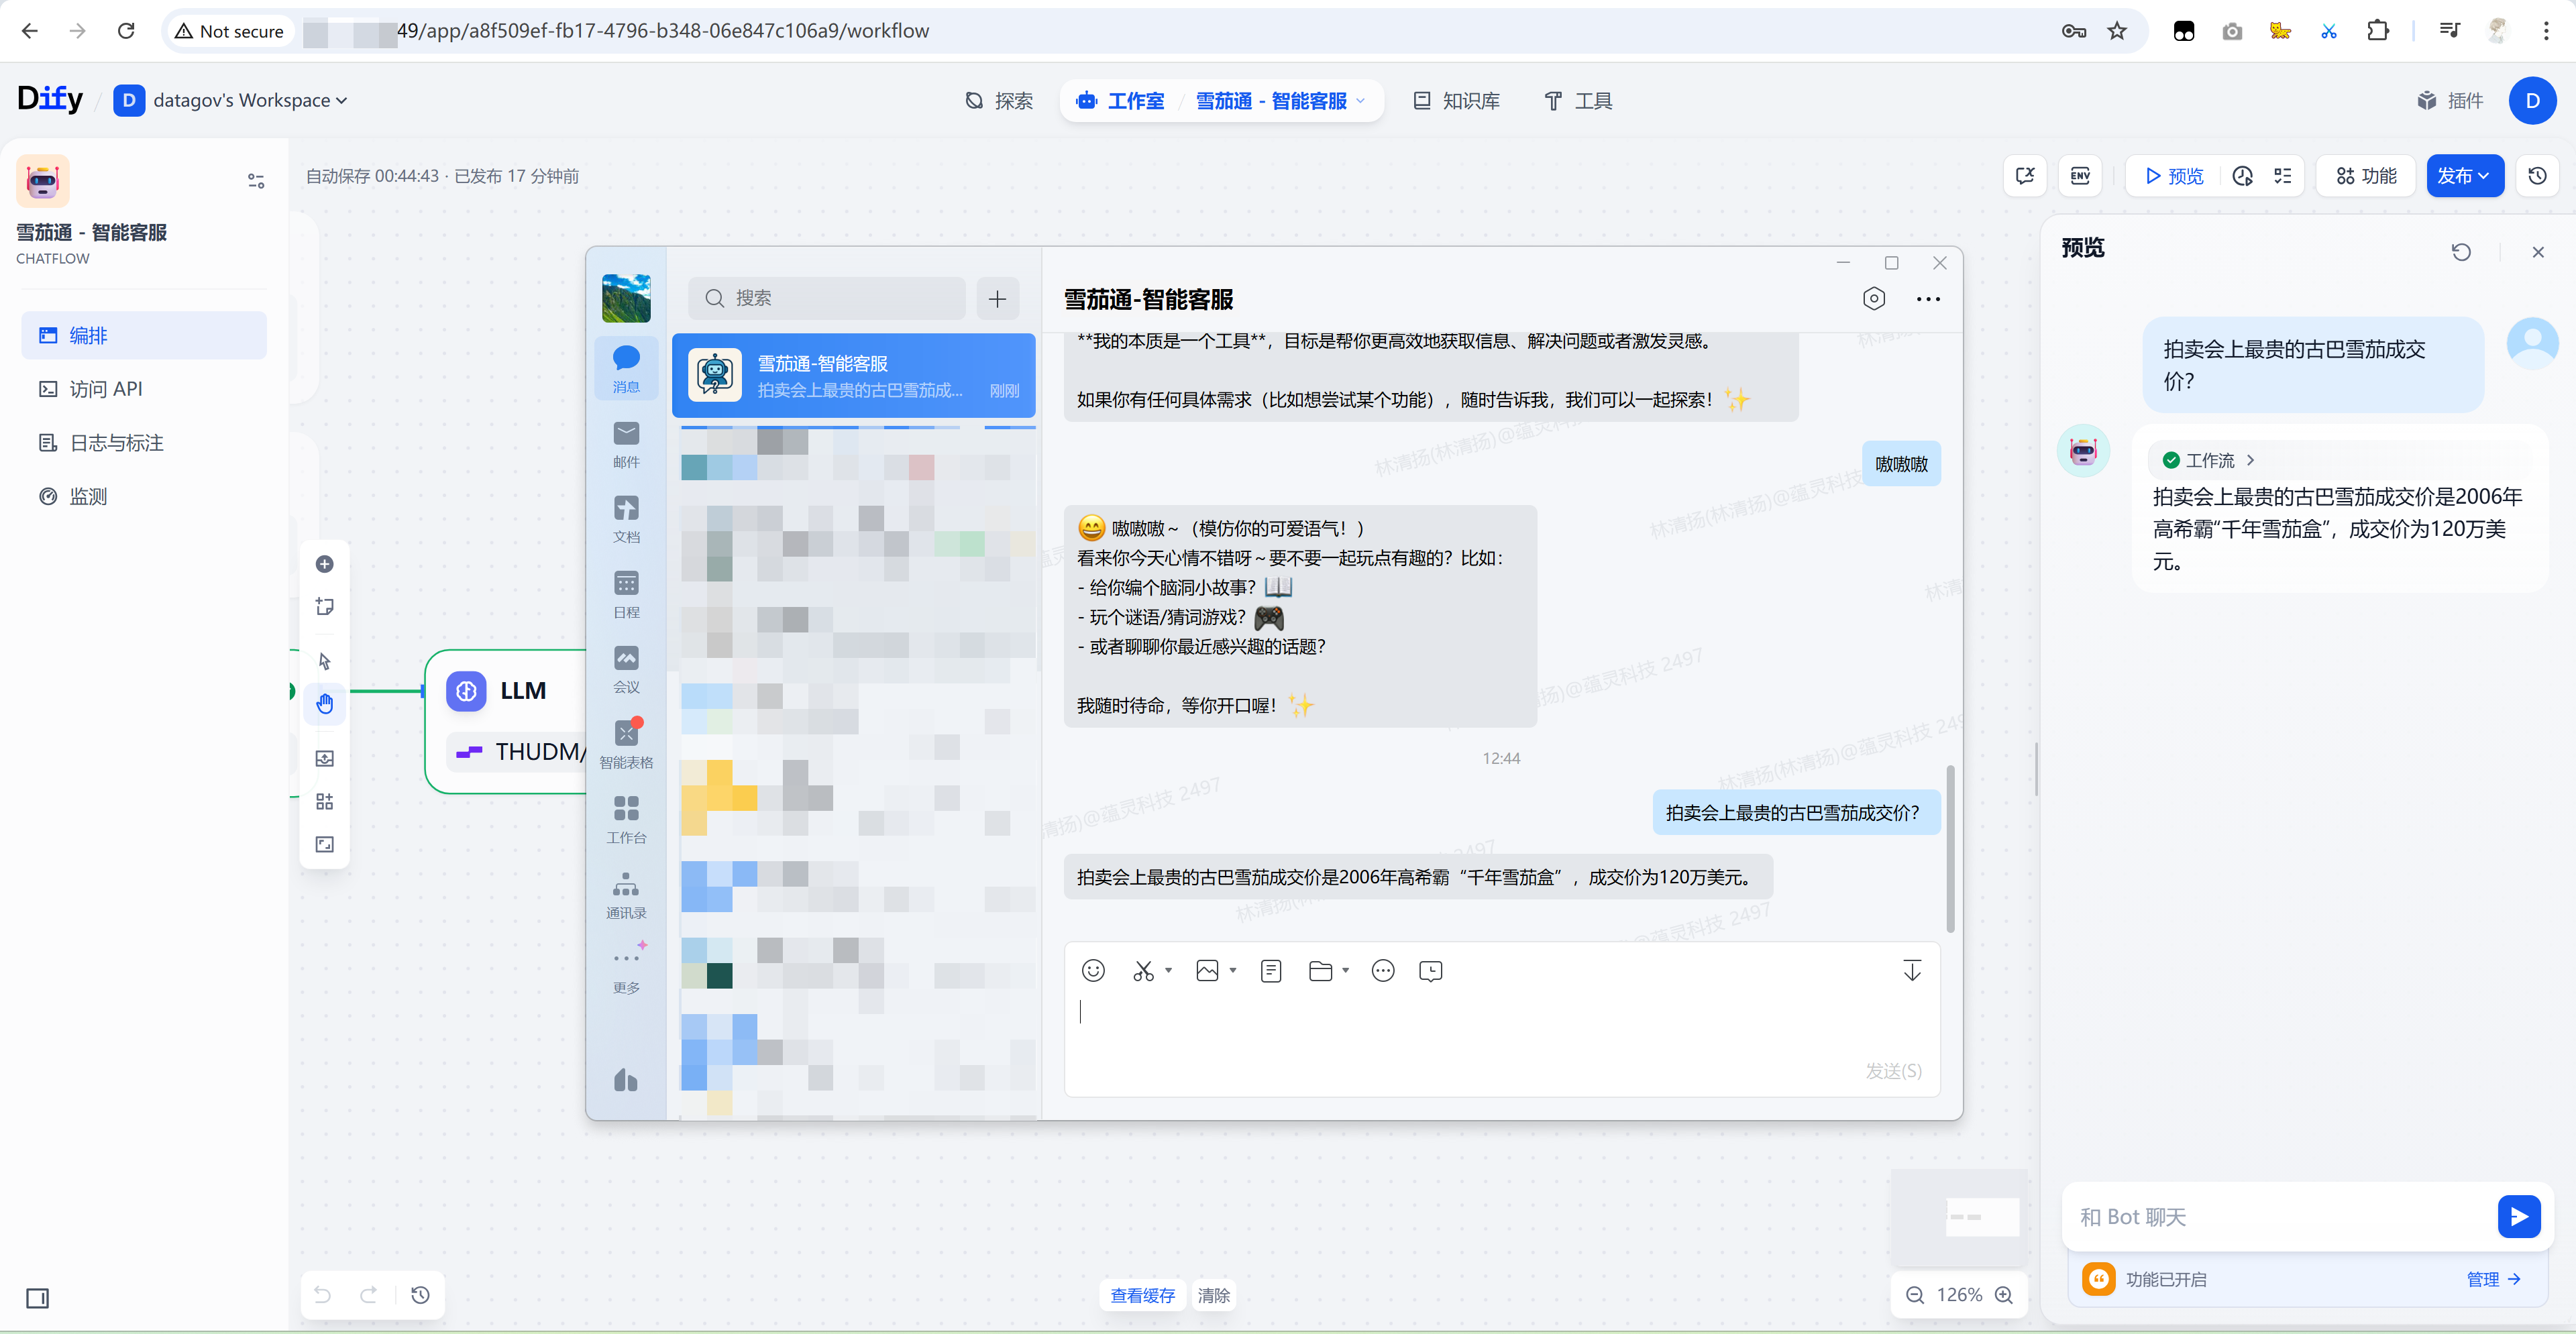Click the folder file icon in chat toolbar
Viewport: 2576px width, 1334px height.
pos(1320,970)
